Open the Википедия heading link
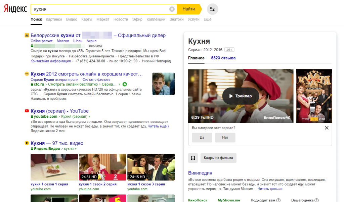 pos(200,173)
